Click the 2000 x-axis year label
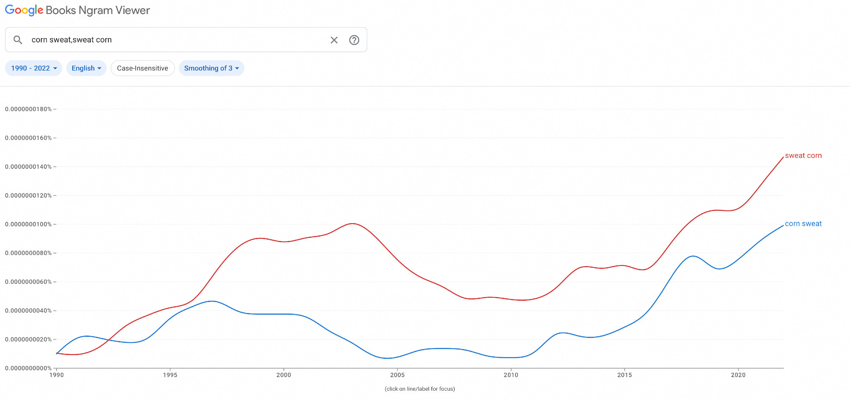Image resolution: width=850 pixels, height=400 pixels. tap(283, 375)
